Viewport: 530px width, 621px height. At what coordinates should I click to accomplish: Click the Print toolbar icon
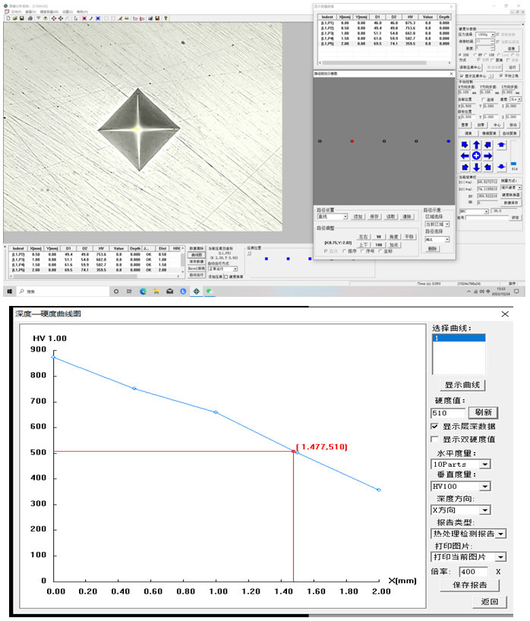click(x=29, y=18)
